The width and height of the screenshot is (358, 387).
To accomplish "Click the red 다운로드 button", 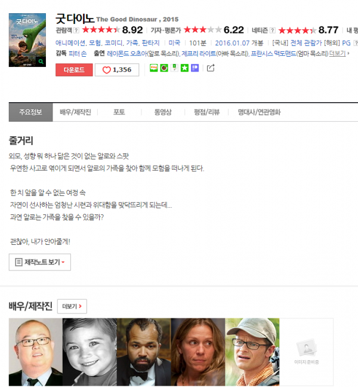I will (x=74, y=70).
